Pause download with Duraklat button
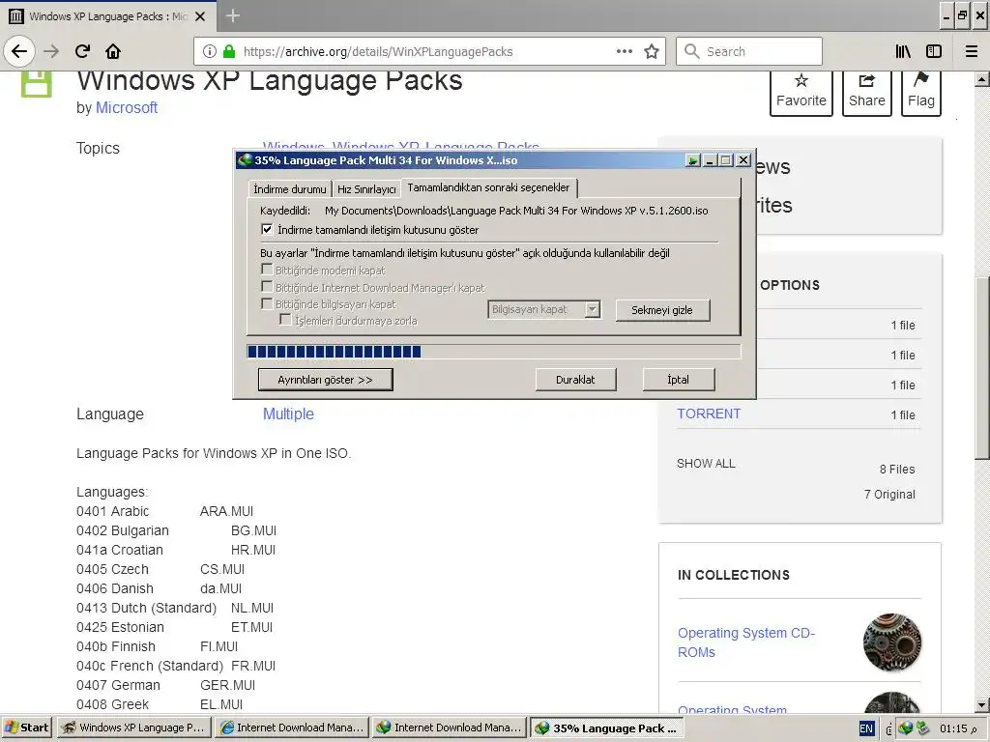This screenshot has width=990, height=742. point(575,380)
